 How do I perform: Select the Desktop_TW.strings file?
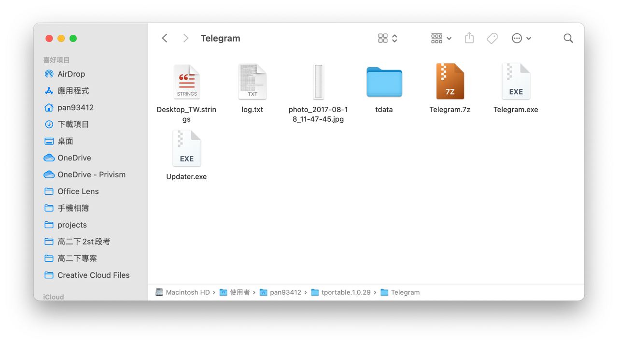point(187,81)
